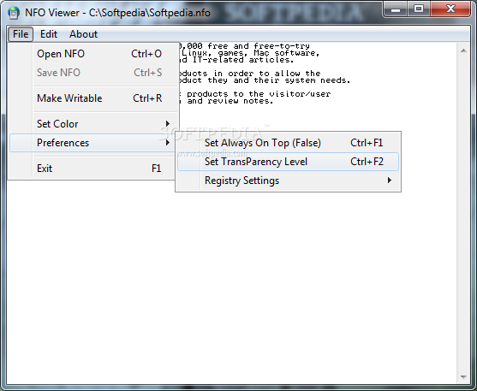
Task: Expand the Preferences submenu
Action: click(93, 143)
